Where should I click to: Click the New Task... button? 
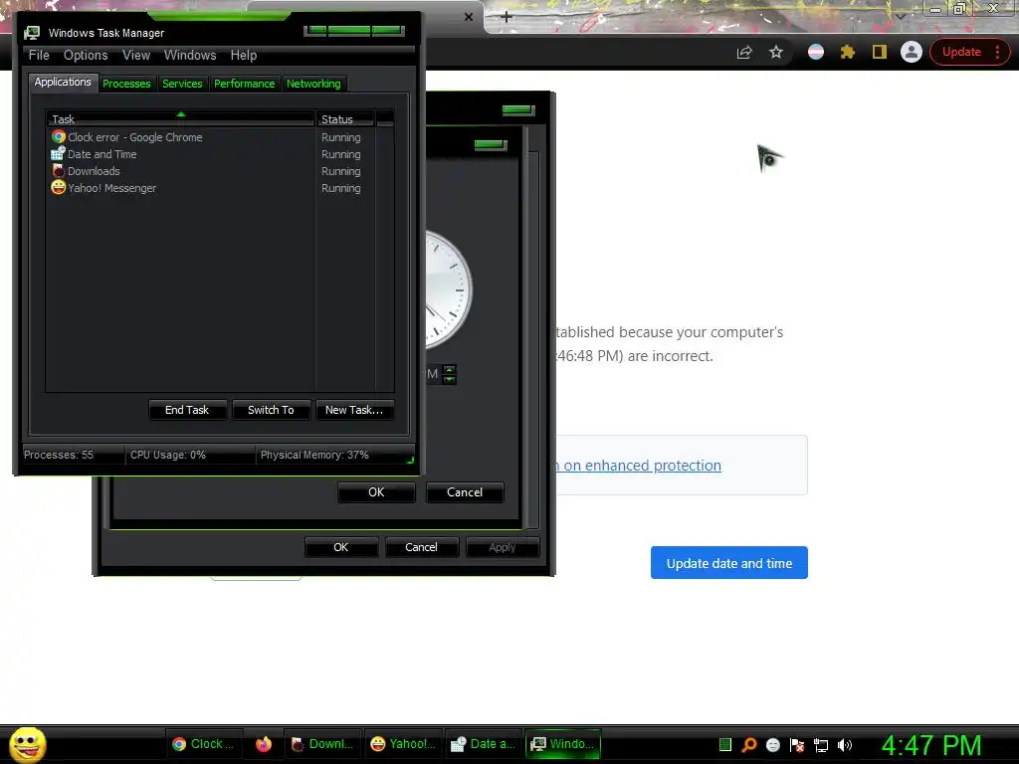[354, 410]
